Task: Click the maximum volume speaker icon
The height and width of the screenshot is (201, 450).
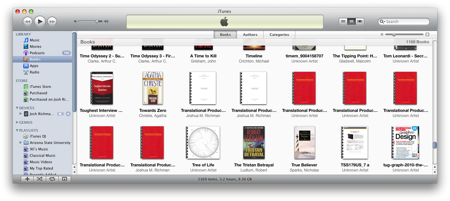Action: tap(106, 21)
